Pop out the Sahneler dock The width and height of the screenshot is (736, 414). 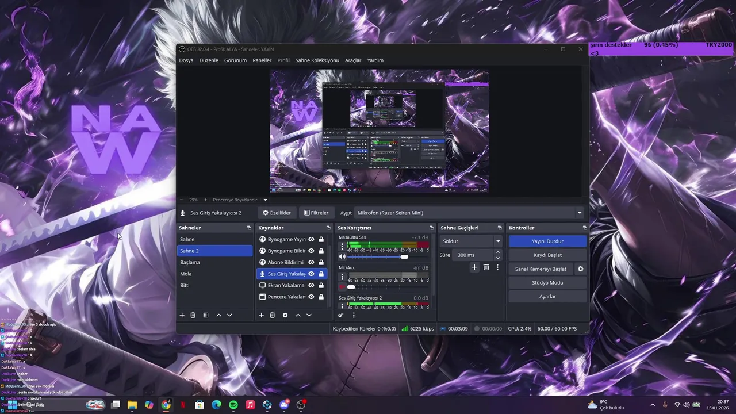point(249,228)
